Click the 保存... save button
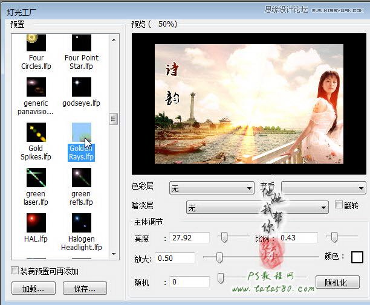 click(x=85, y=288)
